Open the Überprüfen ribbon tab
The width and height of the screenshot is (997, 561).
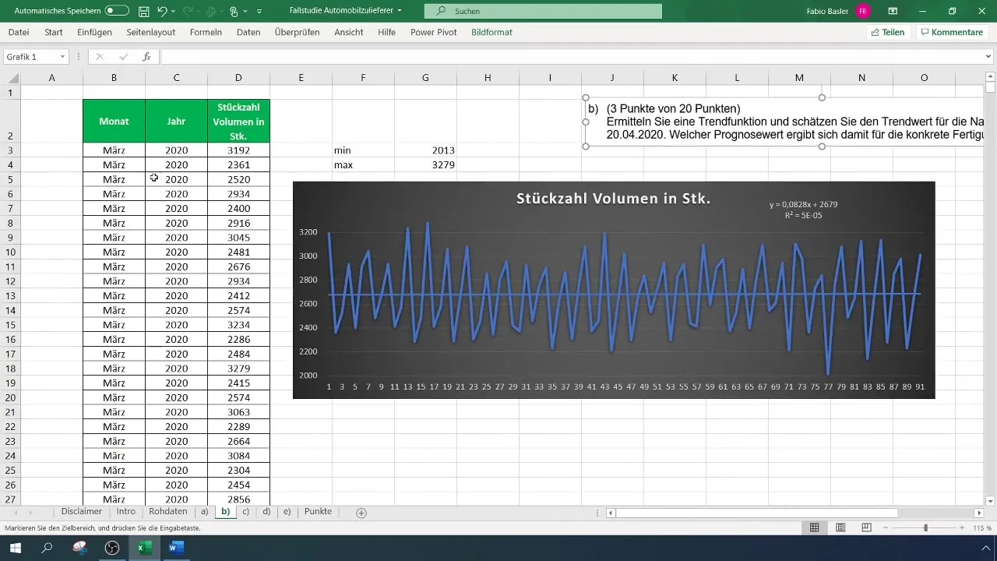298,32
